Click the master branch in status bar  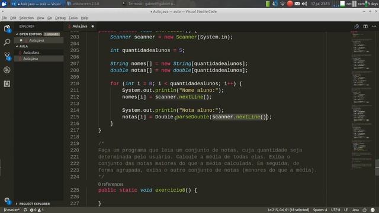click(x=12, y=210)
